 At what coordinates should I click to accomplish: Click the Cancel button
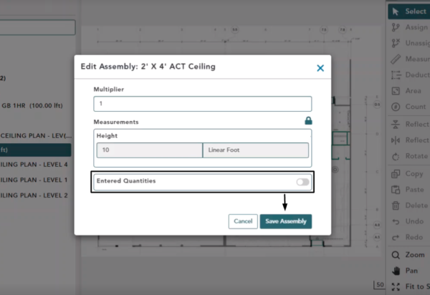(x=243, y=221)
